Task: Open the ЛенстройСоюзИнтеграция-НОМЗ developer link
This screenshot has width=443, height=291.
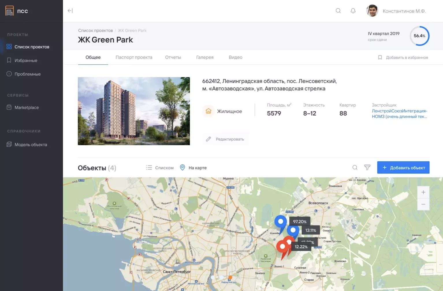Action: [x=399, y=114]
